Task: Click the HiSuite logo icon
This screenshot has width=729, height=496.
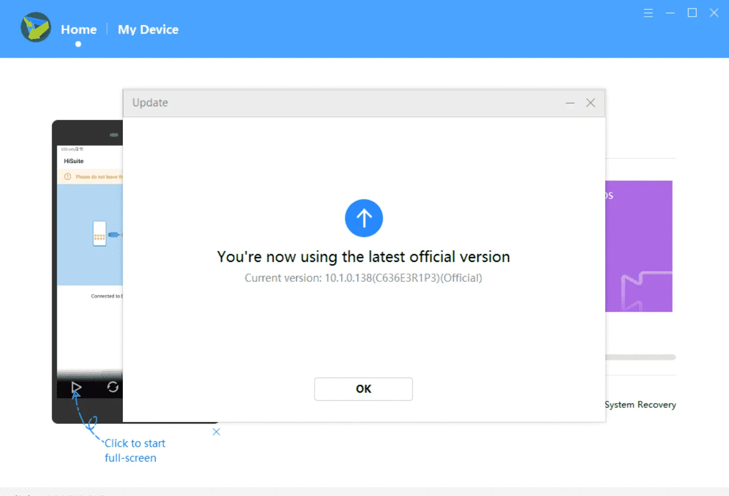Action: [36, 27]
